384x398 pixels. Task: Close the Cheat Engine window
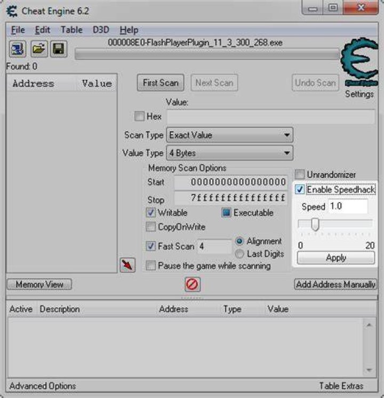[x=361, y=7]
